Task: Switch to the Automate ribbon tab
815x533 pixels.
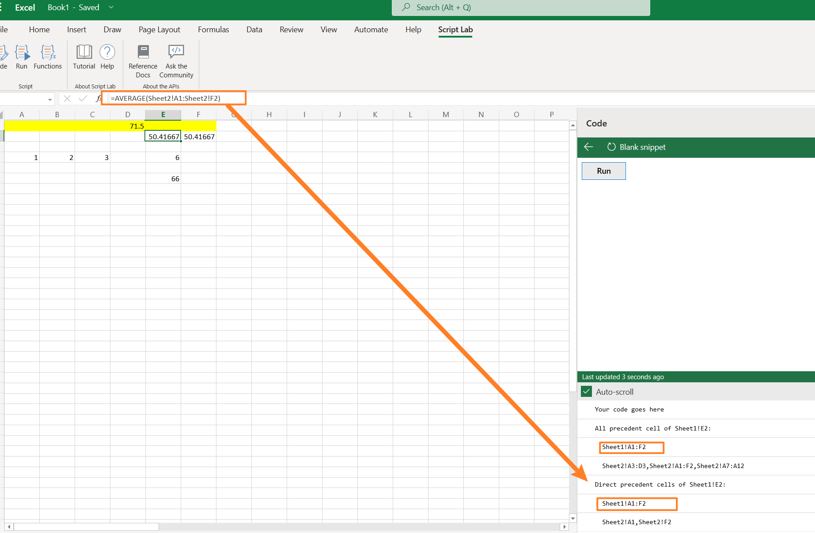Action: coord(371,30)
